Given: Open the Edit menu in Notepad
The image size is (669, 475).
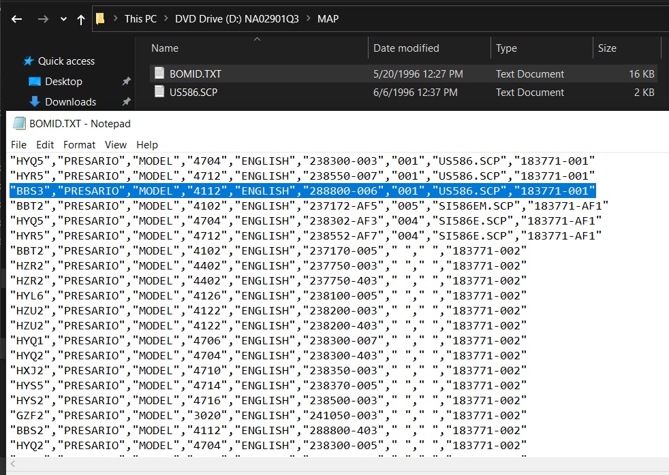Looking at the screenshot, I should click(45, 145).
